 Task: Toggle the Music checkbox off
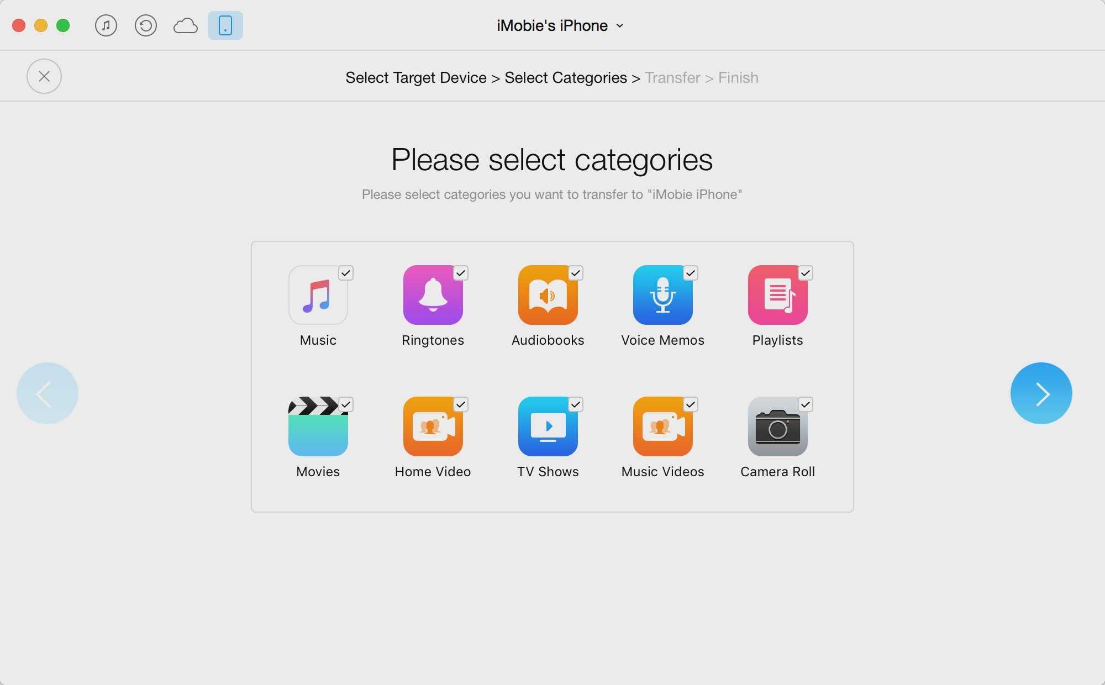tap(346, 273)
